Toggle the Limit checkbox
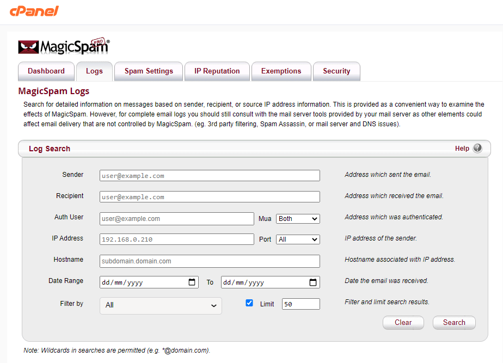Viewport: 503px width, 363px height. tap(249, 303)
